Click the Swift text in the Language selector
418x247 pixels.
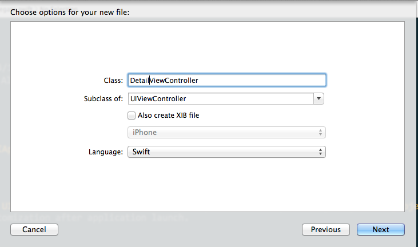click(141, 152)
